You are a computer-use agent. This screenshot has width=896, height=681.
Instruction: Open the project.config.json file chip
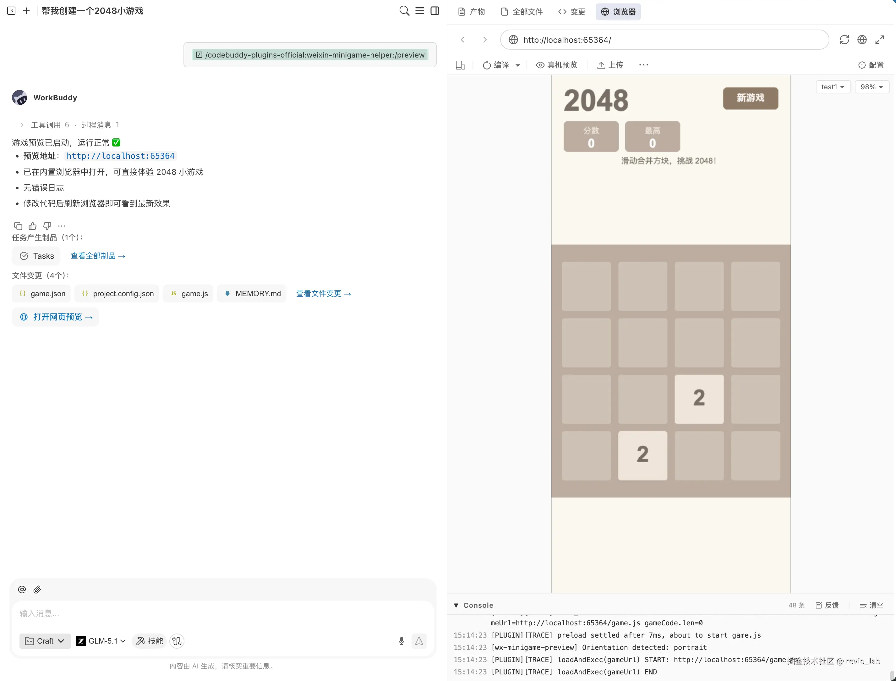(117, 293)
